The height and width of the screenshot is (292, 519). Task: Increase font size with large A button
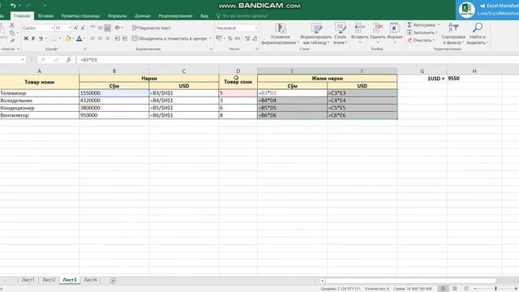coord(75,28)
